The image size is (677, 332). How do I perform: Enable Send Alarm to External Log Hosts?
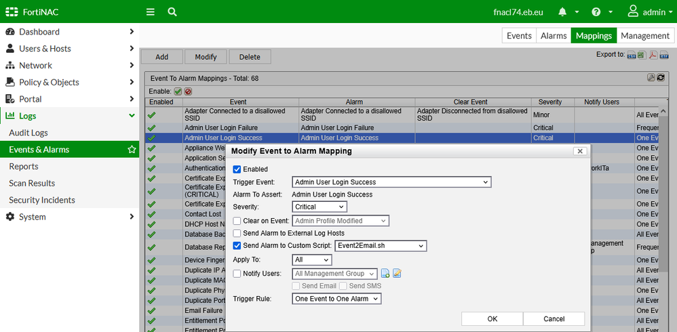(x=237, y=233)
